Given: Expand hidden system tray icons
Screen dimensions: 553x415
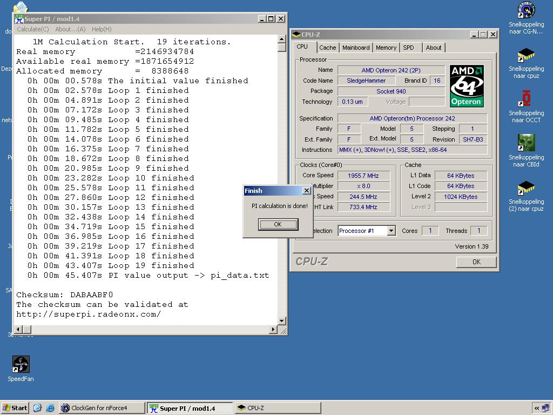Looking at the screenshot, I should [536, 409].
